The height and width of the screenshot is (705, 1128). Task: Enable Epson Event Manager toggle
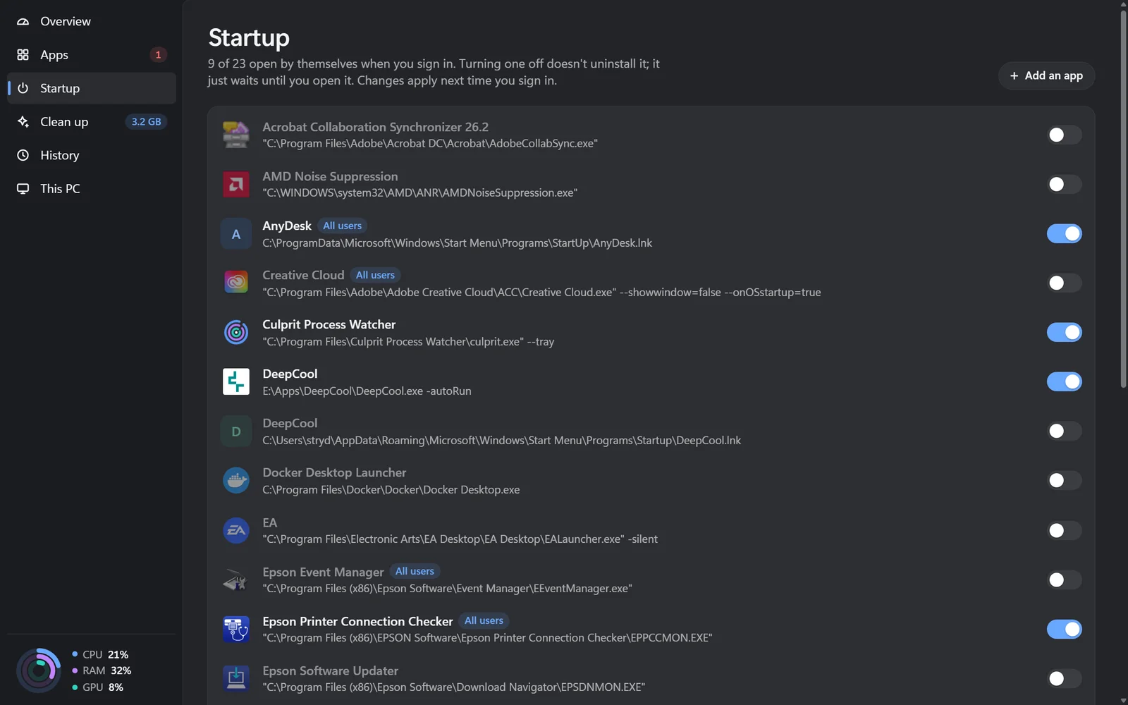tap(1064, 580)
